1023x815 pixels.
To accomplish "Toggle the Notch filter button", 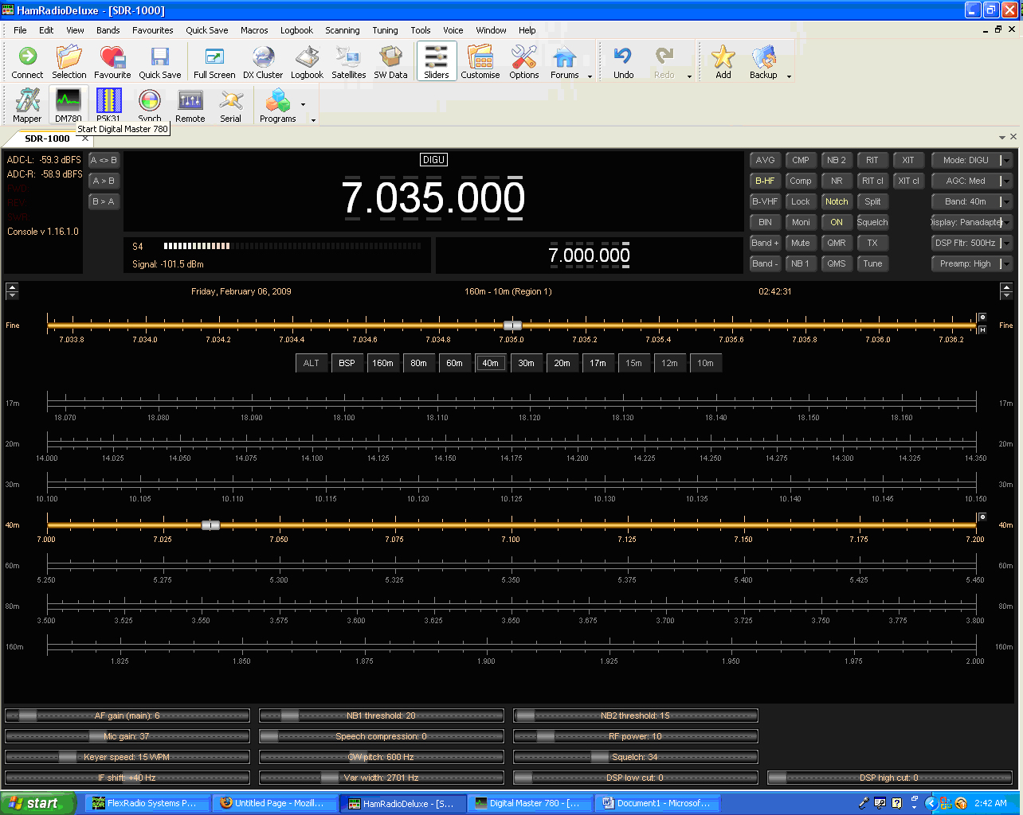I will (836, 201).
